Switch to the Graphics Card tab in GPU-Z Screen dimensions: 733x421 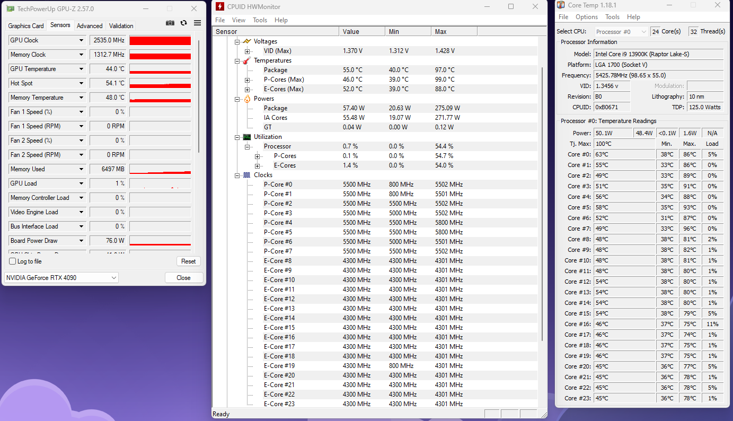[26, 26]
